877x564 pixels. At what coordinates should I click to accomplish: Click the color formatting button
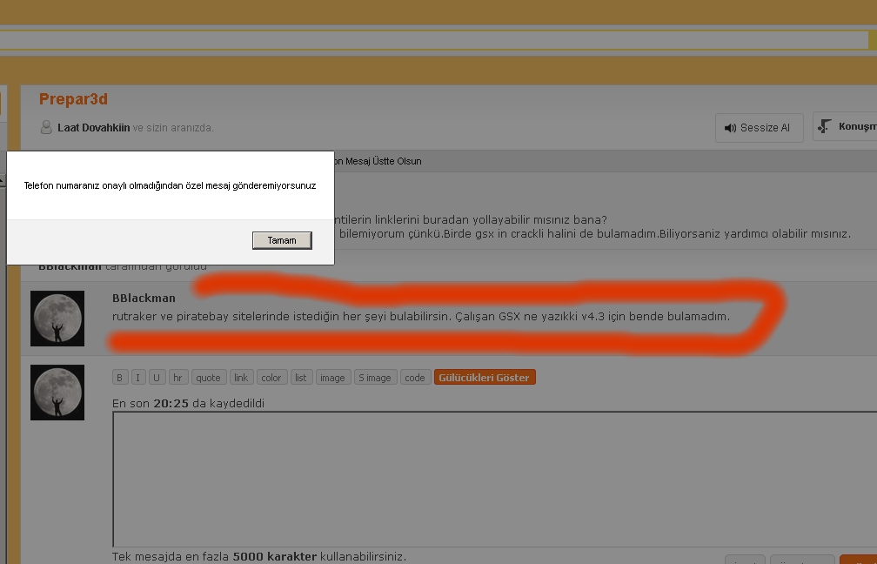coord(271,378)
